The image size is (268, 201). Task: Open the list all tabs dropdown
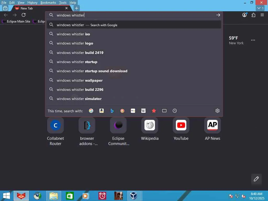click(260, 8)
